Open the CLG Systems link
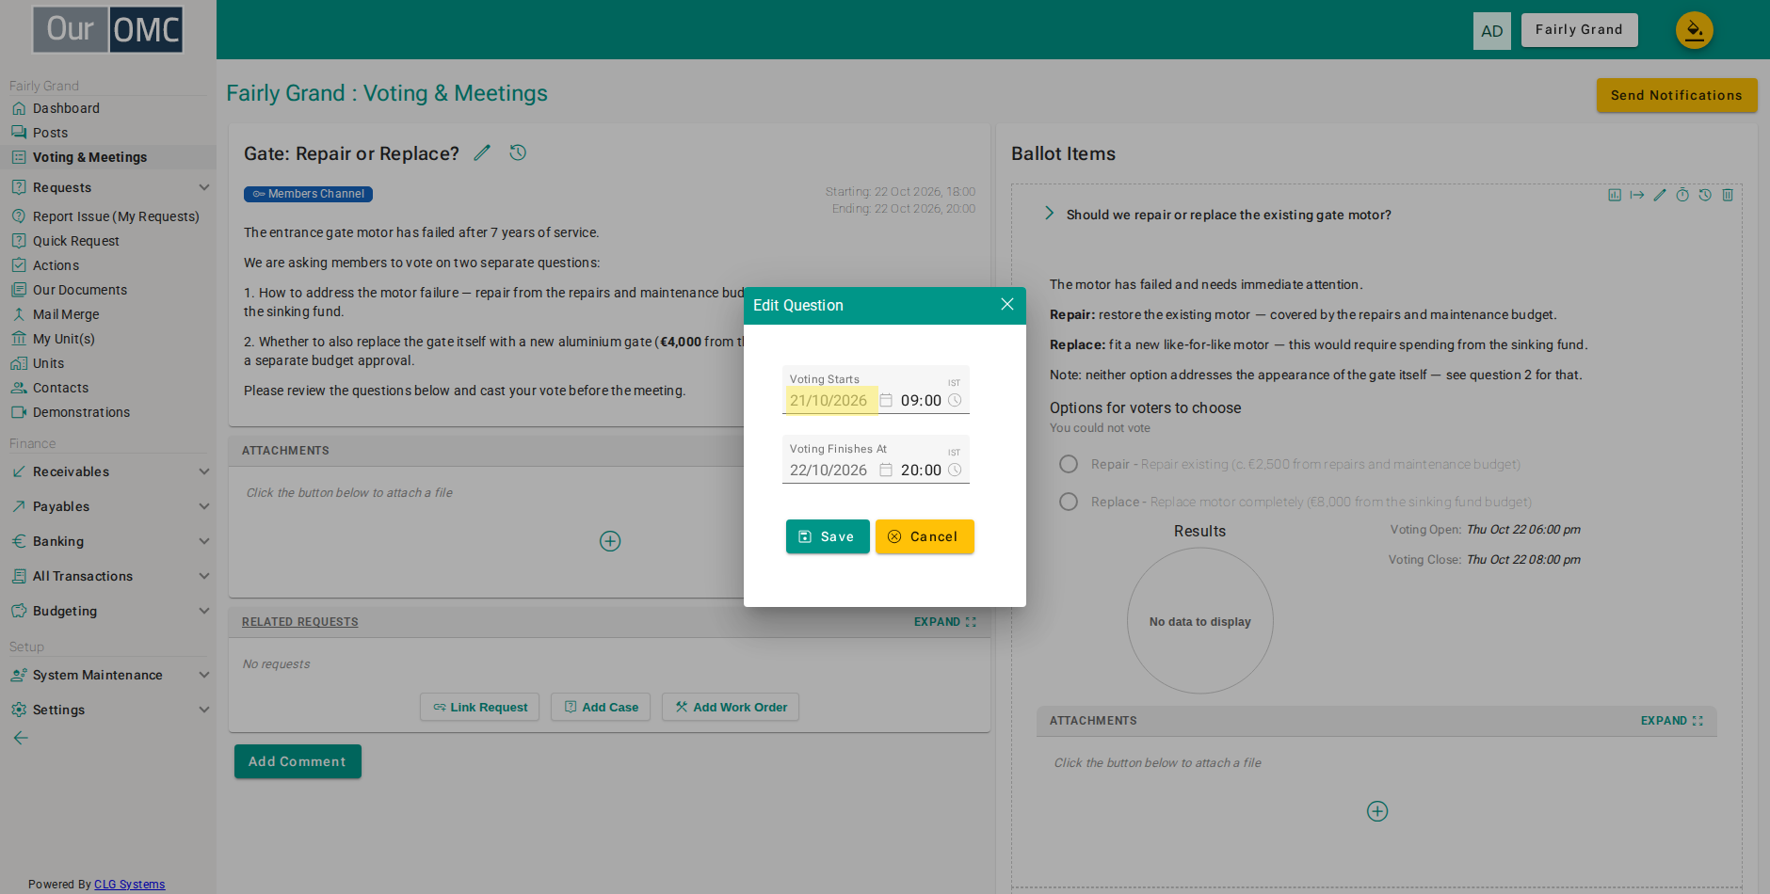Viewport: 1770px width, 894px height. pos(129,885)
